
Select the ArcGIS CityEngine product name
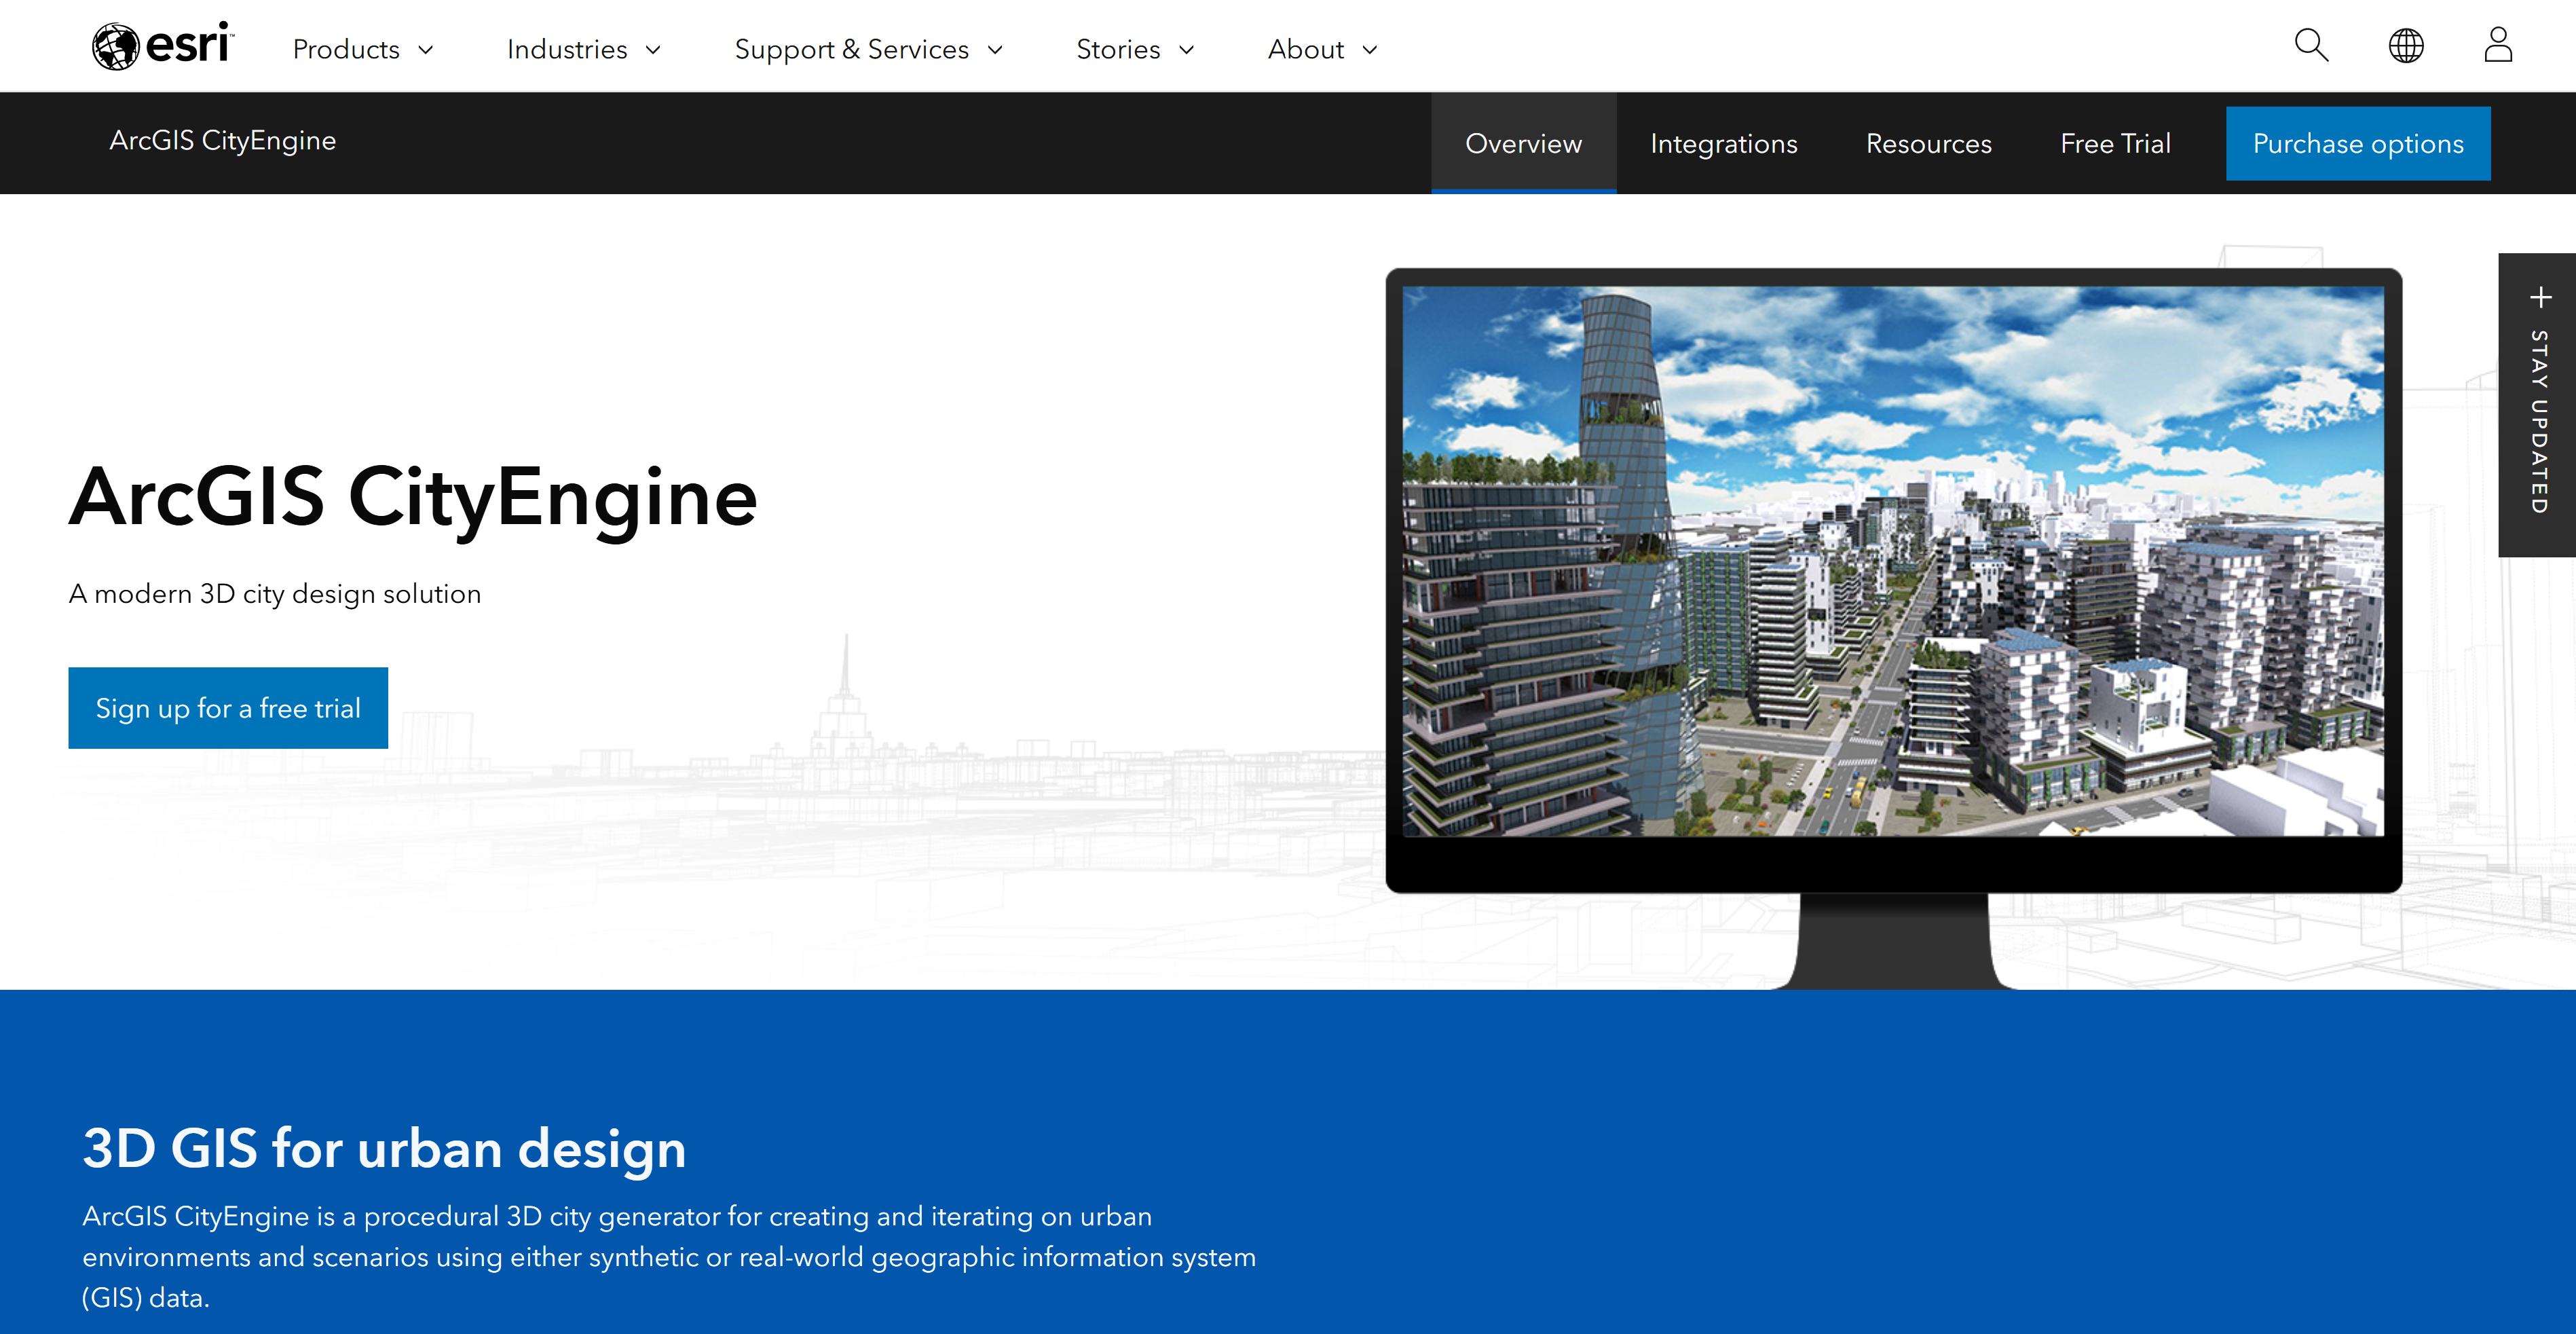tap(222, 141)
